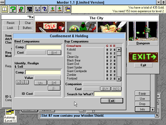Toggle the G alignment button
This screenshot has height=125, width=166.
click(18, 82)
